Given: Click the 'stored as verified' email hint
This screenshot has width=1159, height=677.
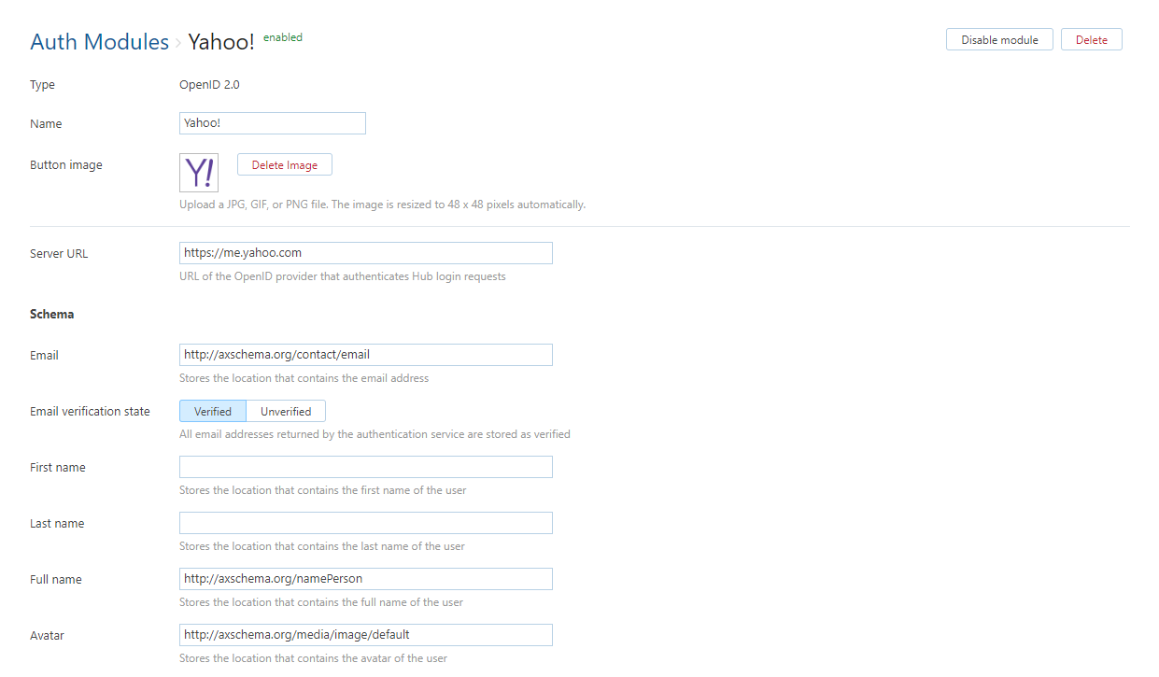Looking at the screenshot, I should pyautogui.click(x=375, y=433).
